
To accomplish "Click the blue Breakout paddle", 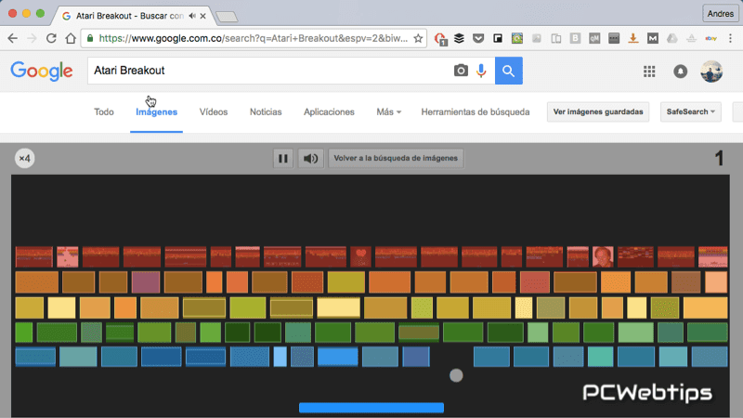I will click(371, 407).
